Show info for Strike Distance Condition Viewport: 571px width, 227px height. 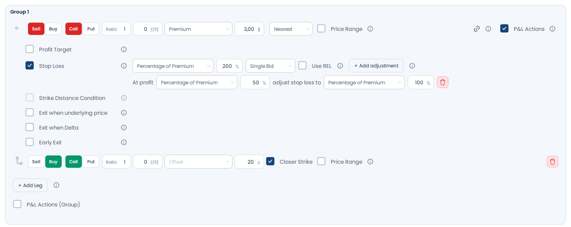(124, 98)
